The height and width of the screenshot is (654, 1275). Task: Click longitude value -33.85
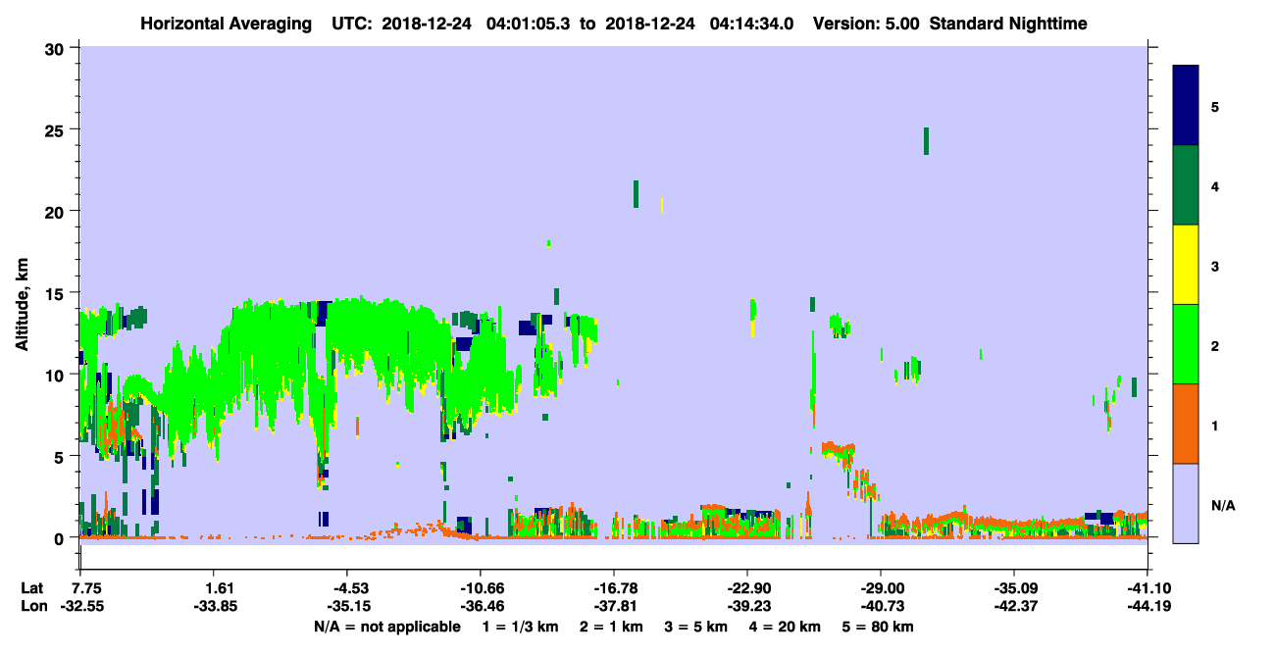point(218,606)
